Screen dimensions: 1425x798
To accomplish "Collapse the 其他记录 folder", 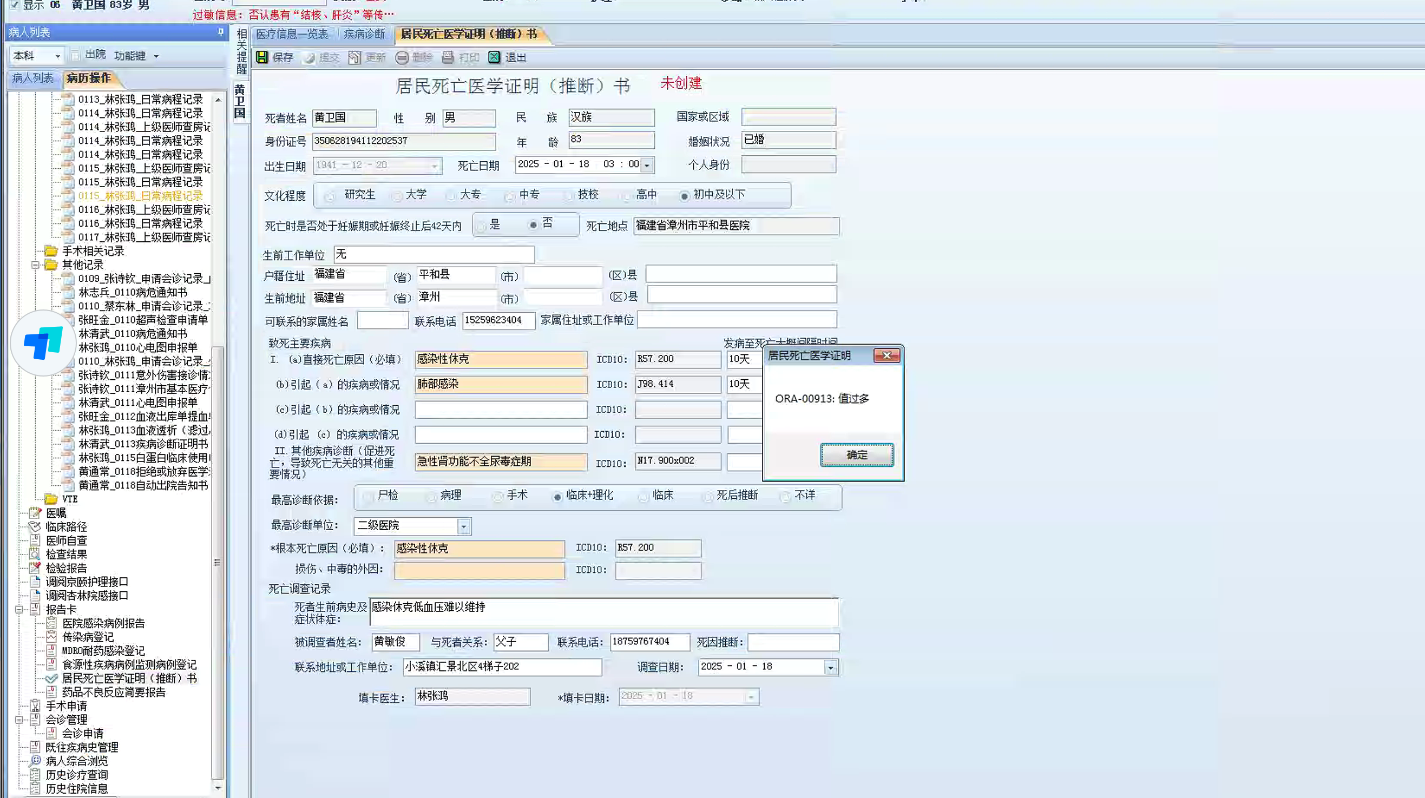I will pos(35,265).
